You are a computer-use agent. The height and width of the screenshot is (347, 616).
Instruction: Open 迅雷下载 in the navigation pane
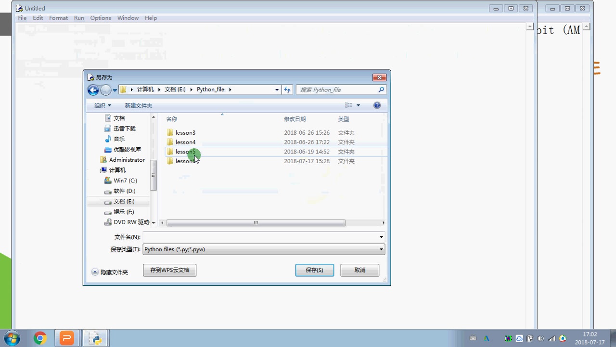124,129
